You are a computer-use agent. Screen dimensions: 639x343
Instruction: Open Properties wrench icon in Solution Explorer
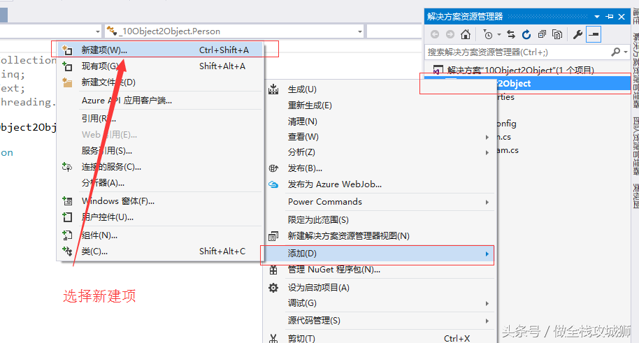(577, 35)
